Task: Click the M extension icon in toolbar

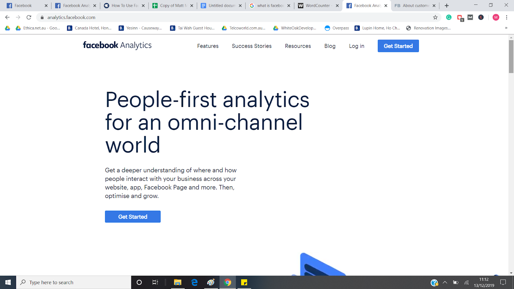Action: click(x=470, y=17)
